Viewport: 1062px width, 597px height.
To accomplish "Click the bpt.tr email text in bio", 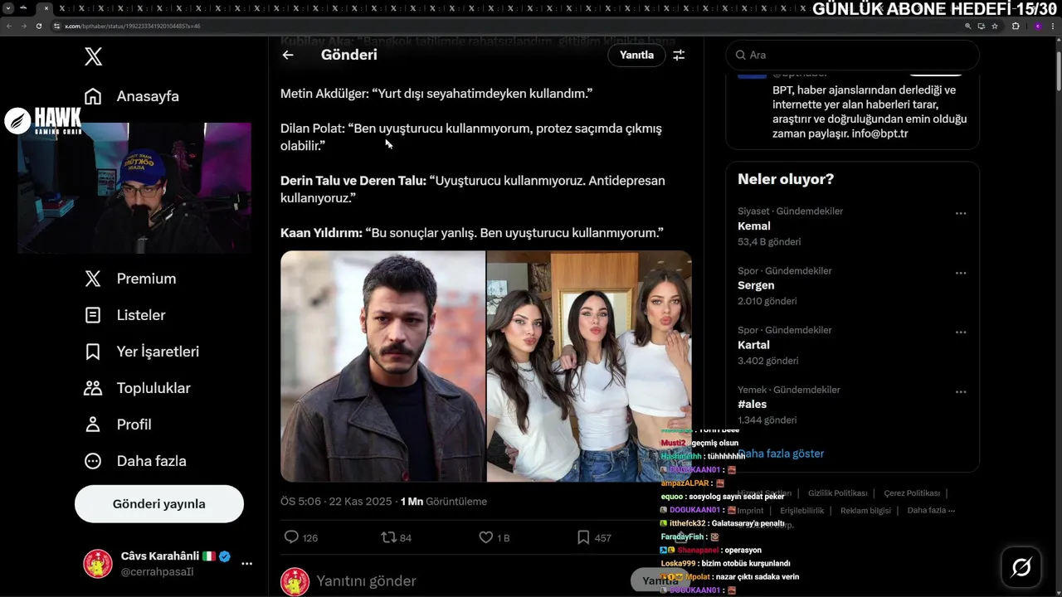I will (879, 133).
